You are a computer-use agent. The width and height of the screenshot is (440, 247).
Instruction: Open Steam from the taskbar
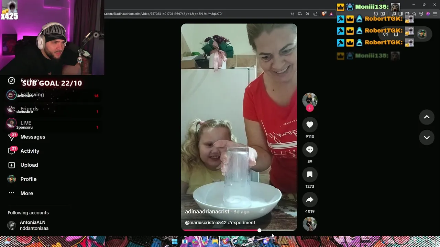(235, 242)
